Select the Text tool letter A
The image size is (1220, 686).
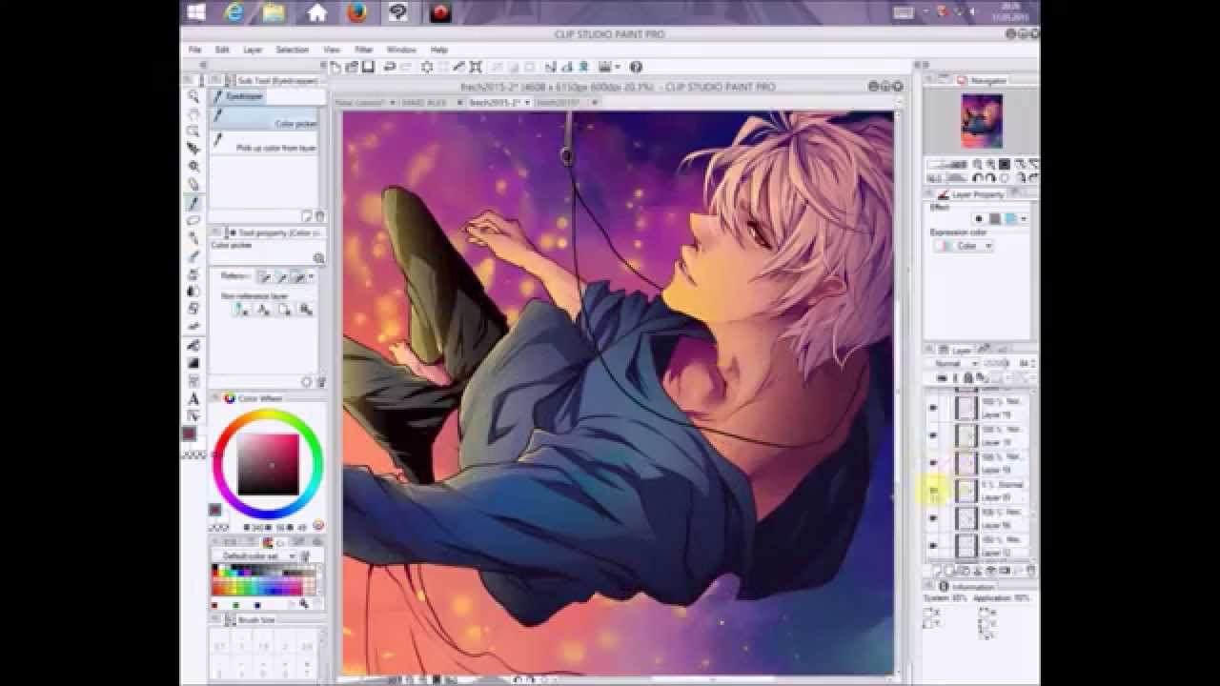point(193,398)
